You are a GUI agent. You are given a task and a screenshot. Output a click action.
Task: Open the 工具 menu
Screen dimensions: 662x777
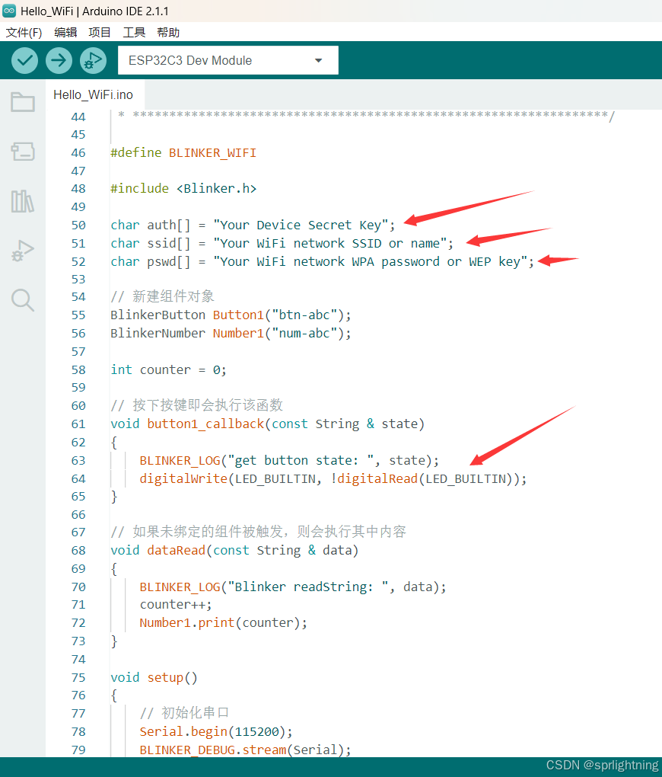click(x=134, y=33)
